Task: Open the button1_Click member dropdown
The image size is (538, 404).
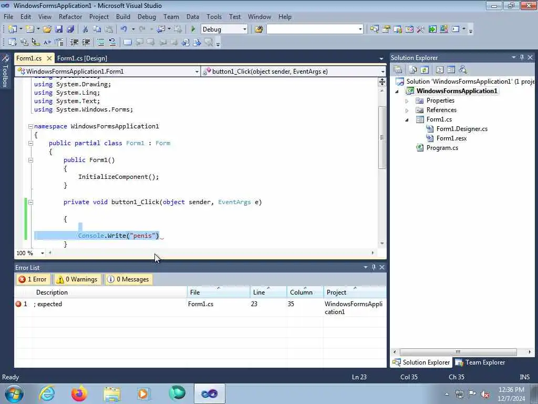Action: 382,72
